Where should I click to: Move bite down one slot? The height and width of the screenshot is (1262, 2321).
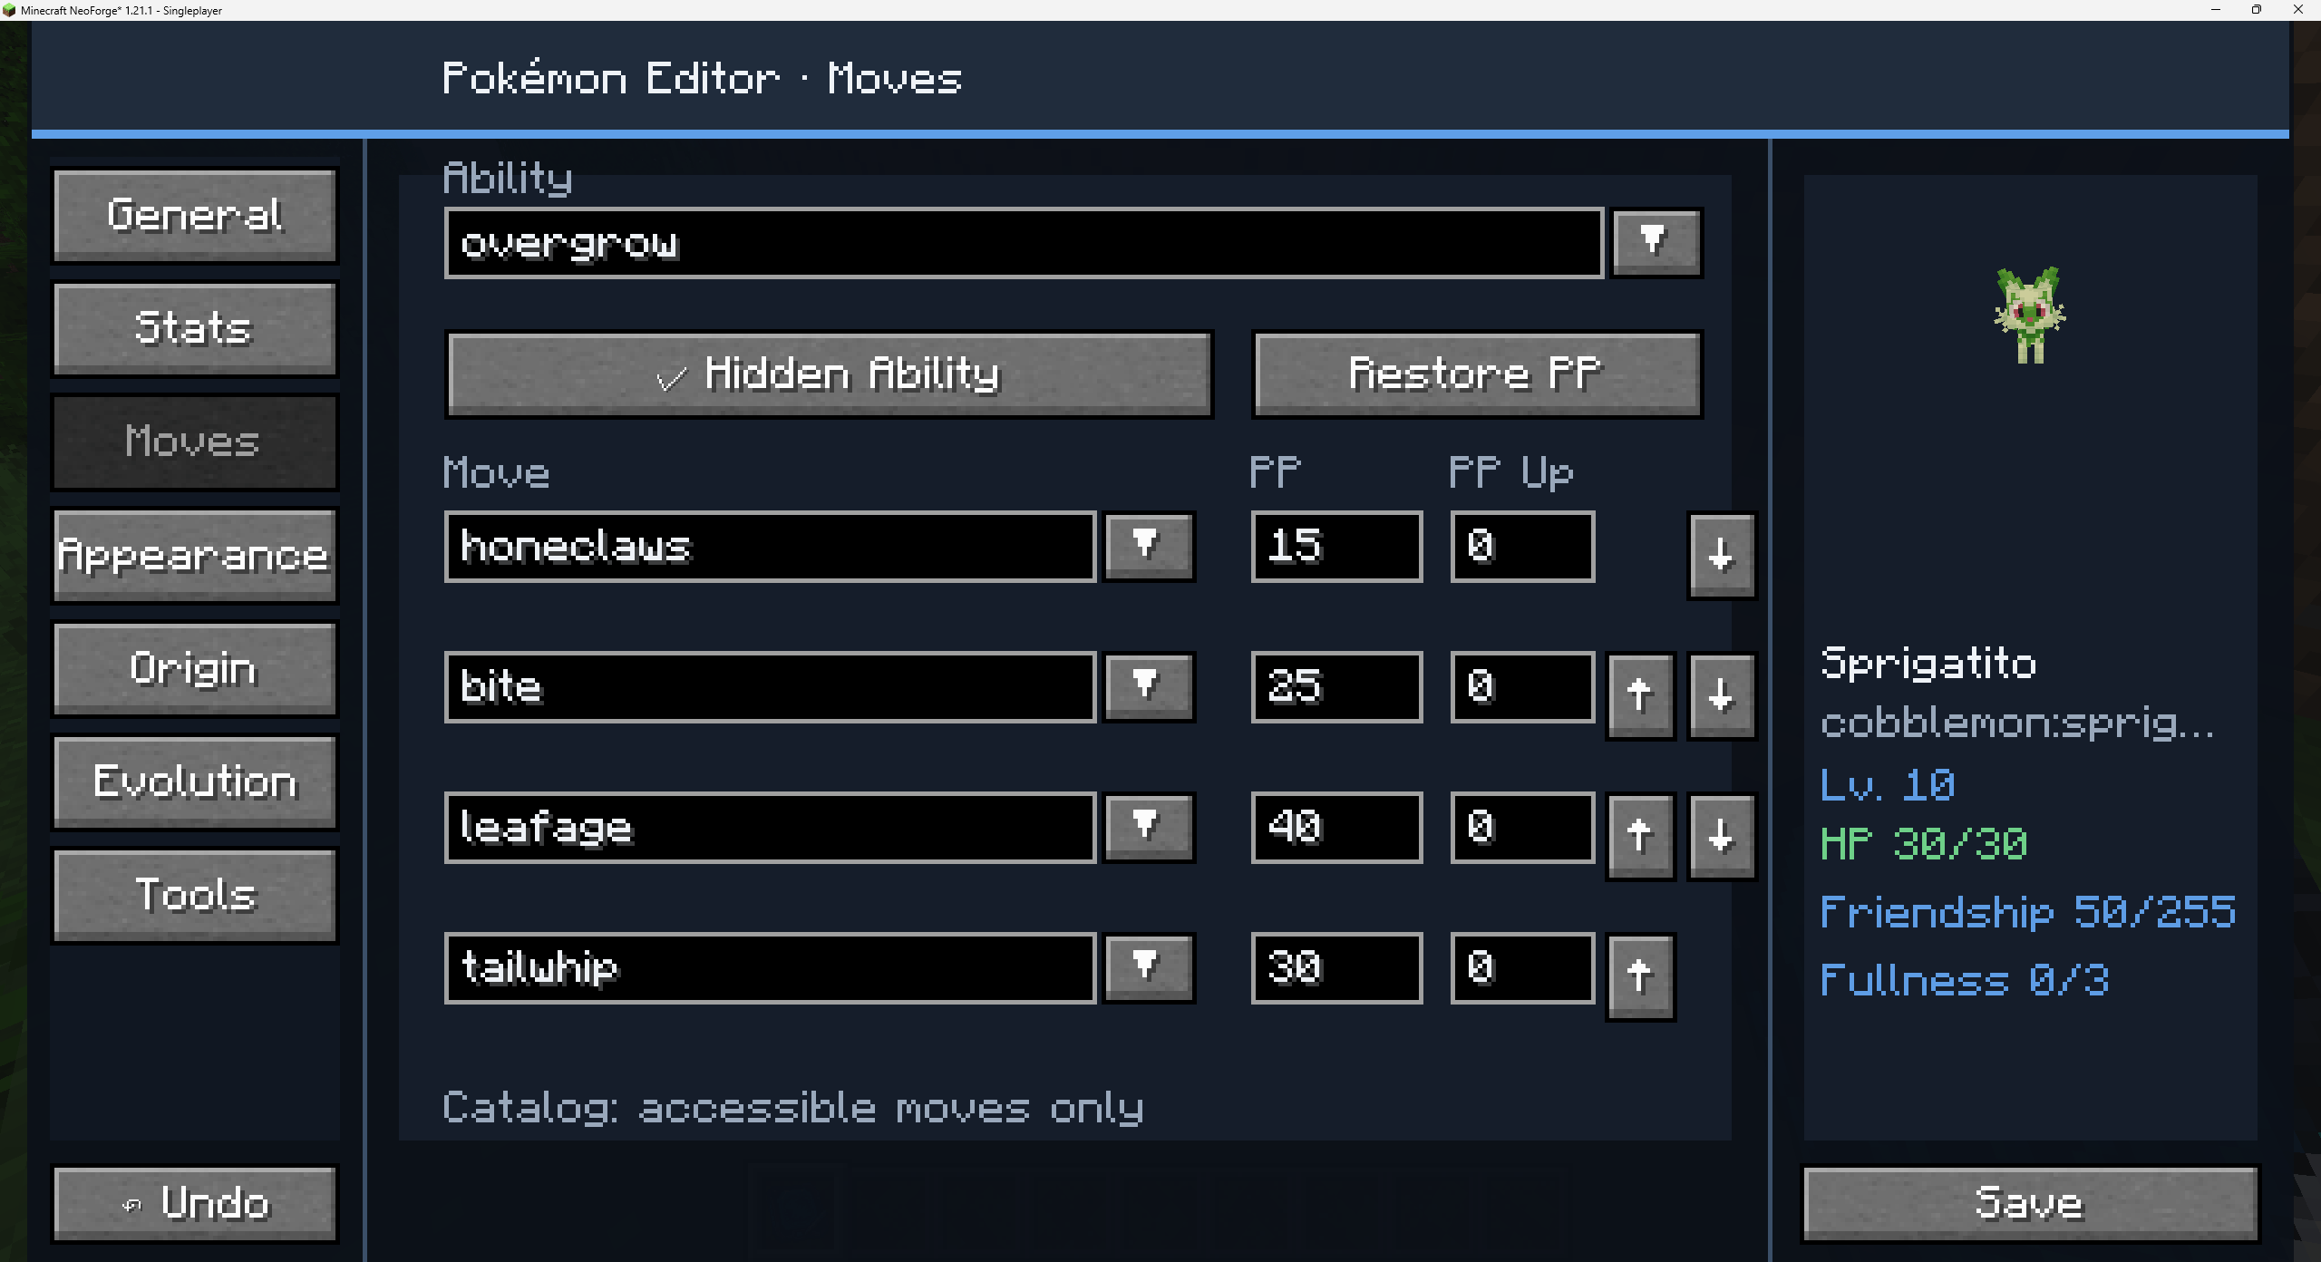1721,695
